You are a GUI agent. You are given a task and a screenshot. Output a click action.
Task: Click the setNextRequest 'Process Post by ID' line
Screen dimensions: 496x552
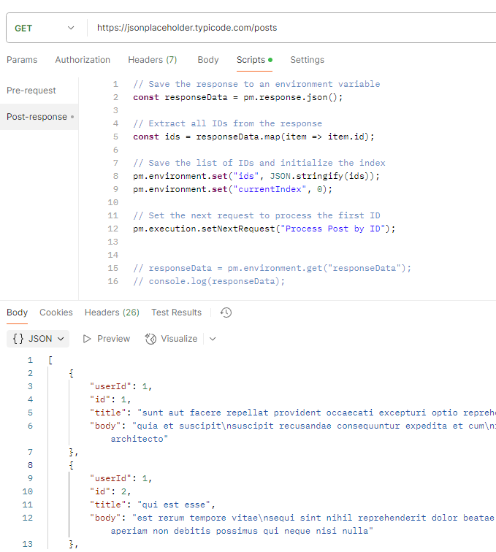(x=264, y=229)
